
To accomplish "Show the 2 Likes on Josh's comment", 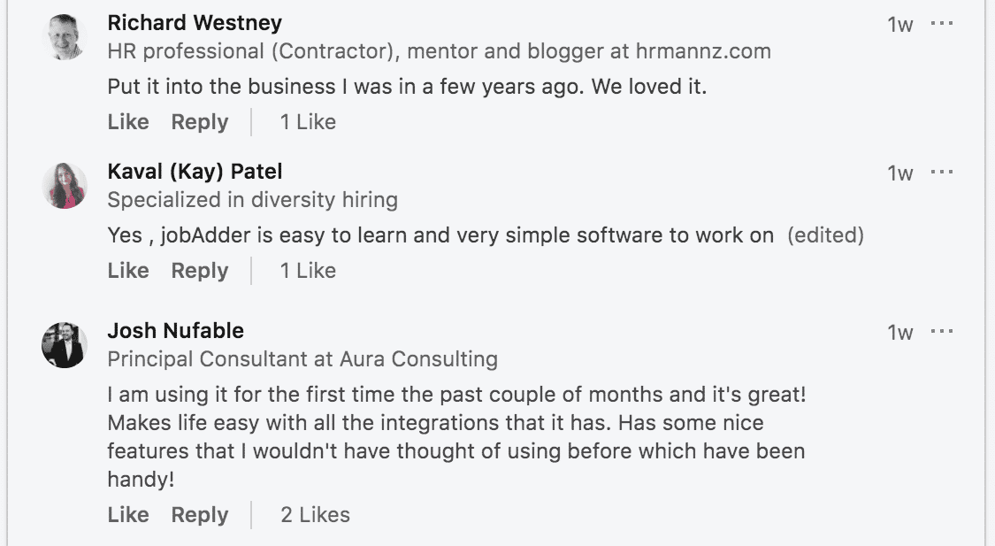I will click(315, 515).
